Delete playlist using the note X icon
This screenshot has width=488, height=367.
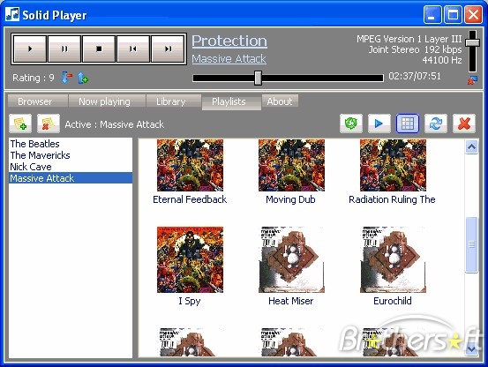pyautogui.click(x=49, y=124)
